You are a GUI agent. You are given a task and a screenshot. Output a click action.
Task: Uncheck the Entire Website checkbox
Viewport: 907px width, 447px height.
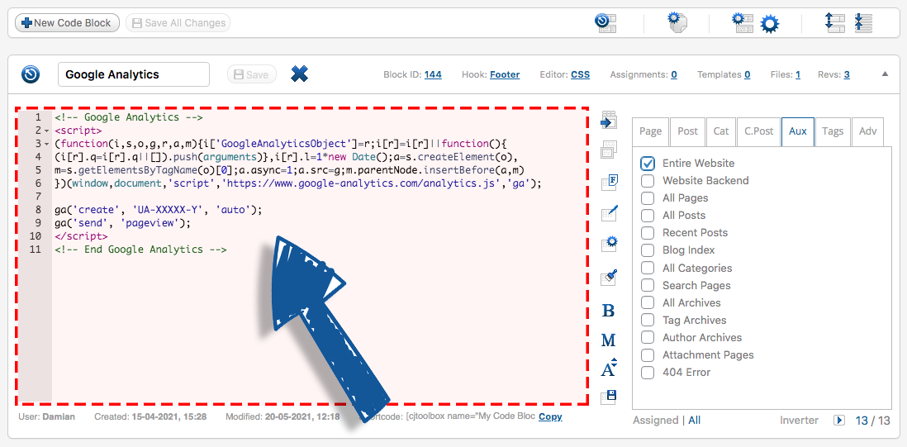click(x=648, y=164)
